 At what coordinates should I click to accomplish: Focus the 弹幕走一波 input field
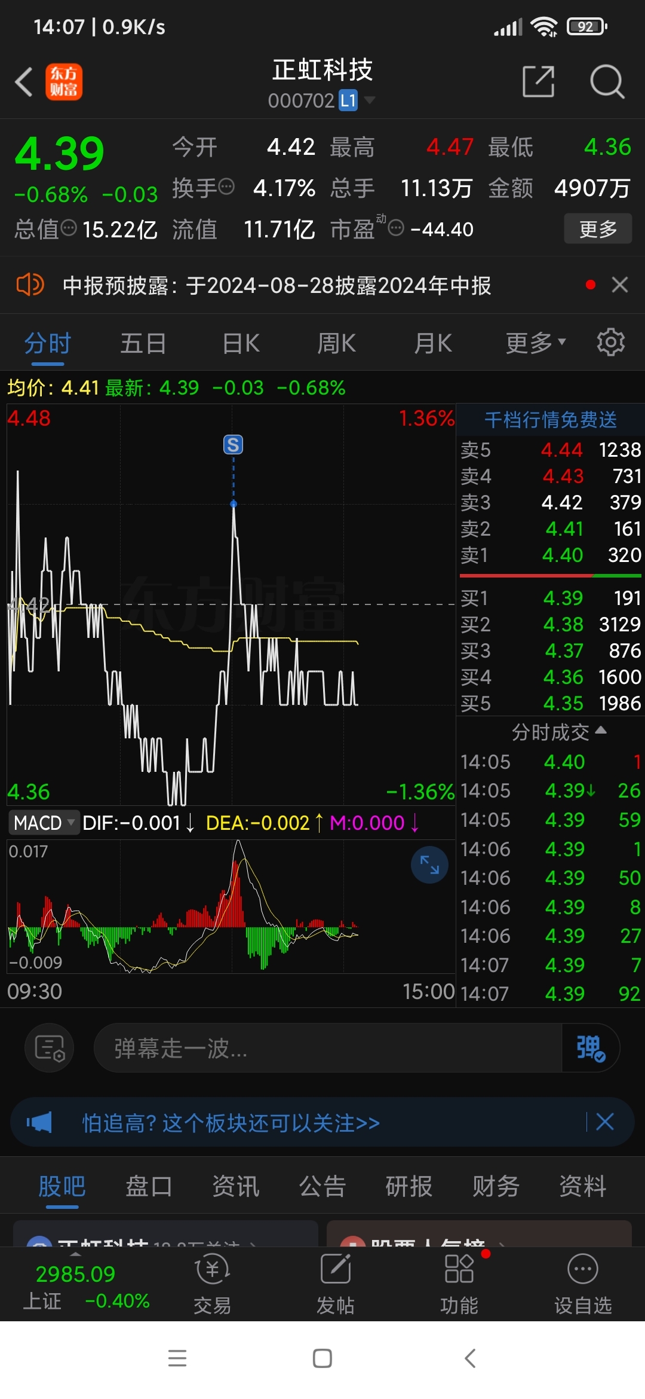pyautogui.click(x=327, y=1047)
